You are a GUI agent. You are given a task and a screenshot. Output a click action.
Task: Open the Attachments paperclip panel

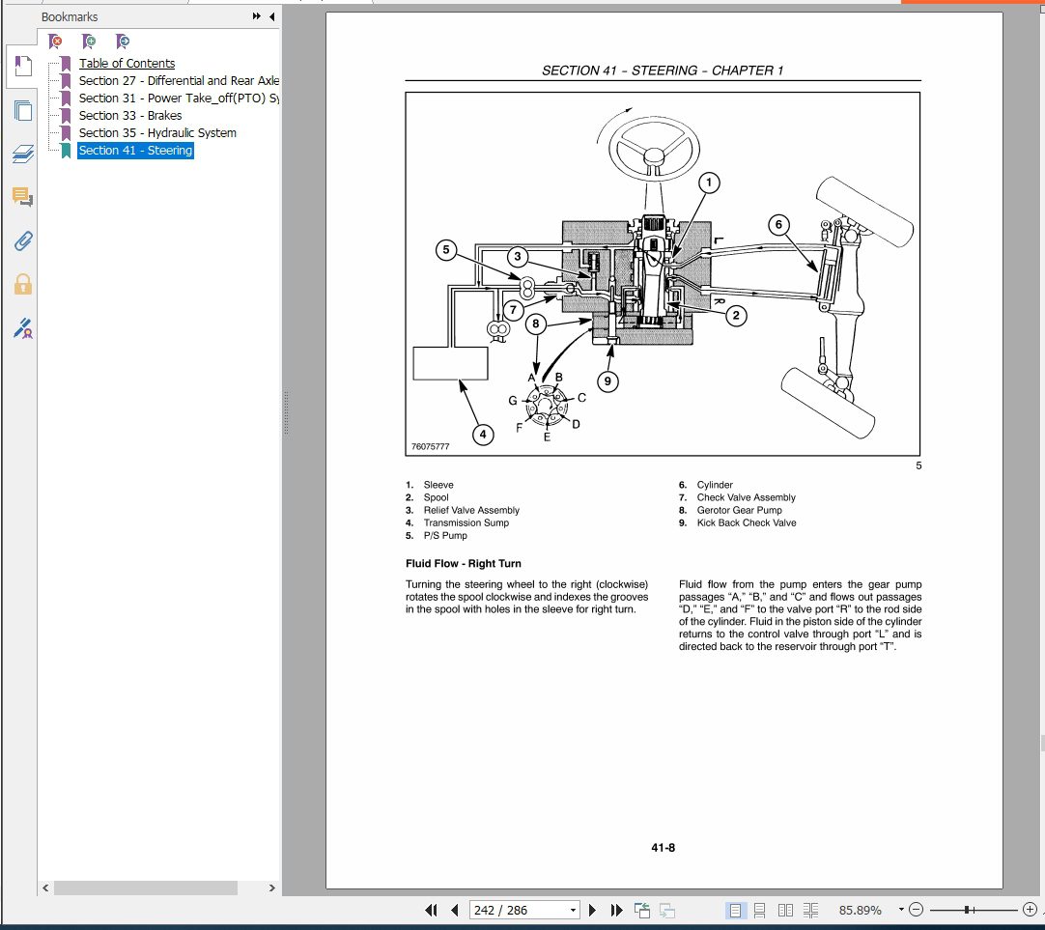coord(22,241)
